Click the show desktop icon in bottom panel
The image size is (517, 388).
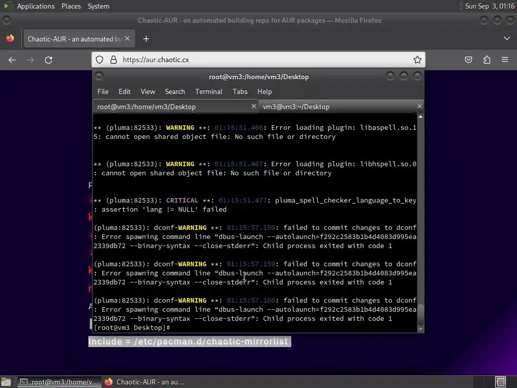tap(6, 382)
